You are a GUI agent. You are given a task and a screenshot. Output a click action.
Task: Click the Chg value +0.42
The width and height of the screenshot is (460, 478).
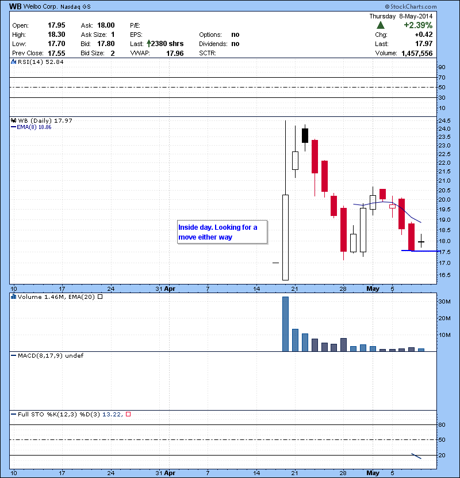tap(424, 35)
